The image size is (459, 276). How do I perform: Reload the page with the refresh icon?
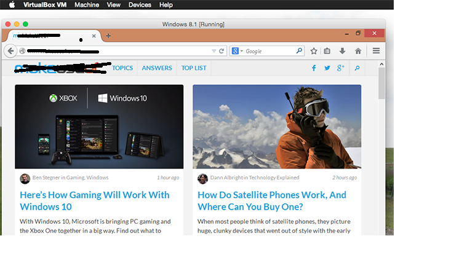click(222, 51)
